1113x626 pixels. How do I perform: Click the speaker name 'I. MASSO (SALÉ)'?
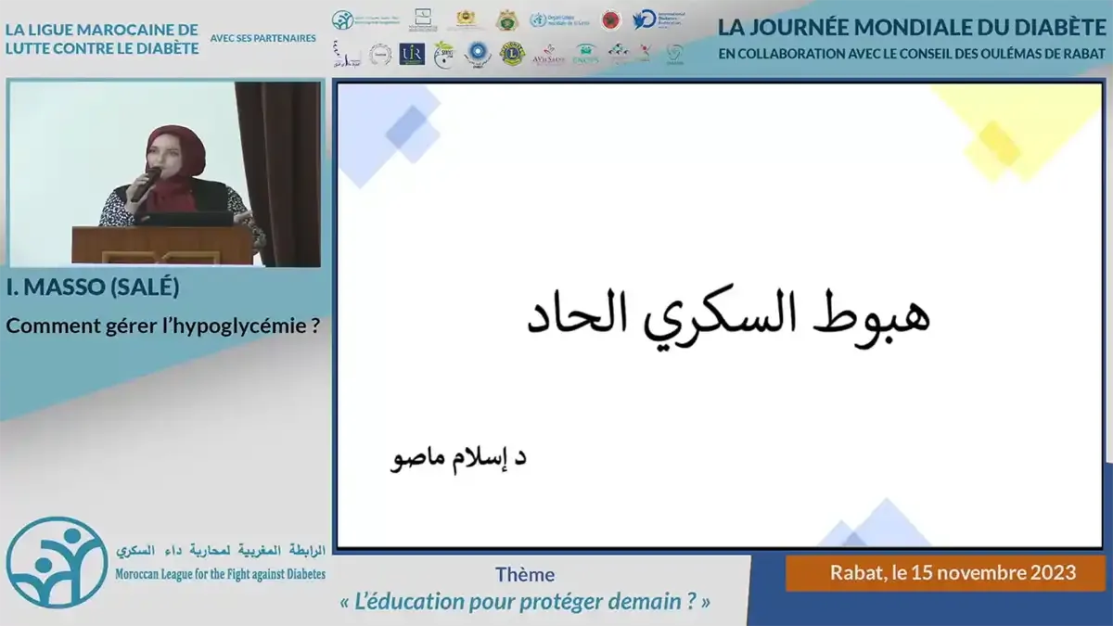pyautogui.click(x=93, y=287)
